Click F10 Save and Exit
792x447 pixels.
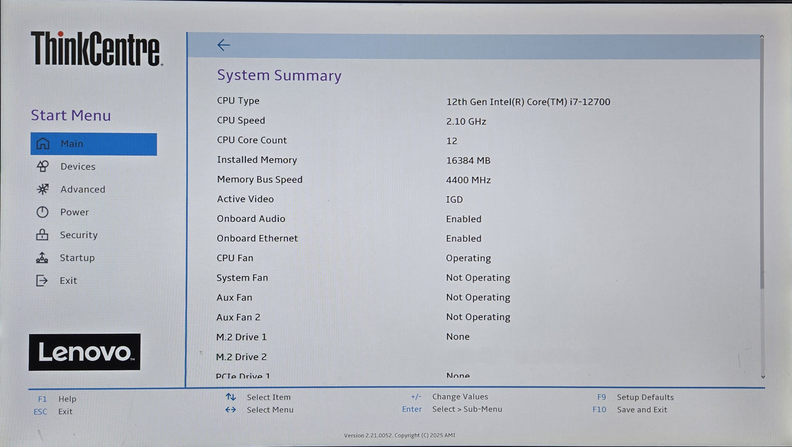[630, 410]
